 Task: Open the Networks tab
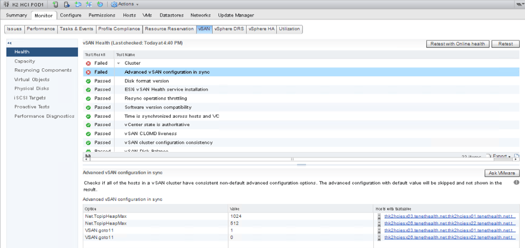click(x=200, y=16)
